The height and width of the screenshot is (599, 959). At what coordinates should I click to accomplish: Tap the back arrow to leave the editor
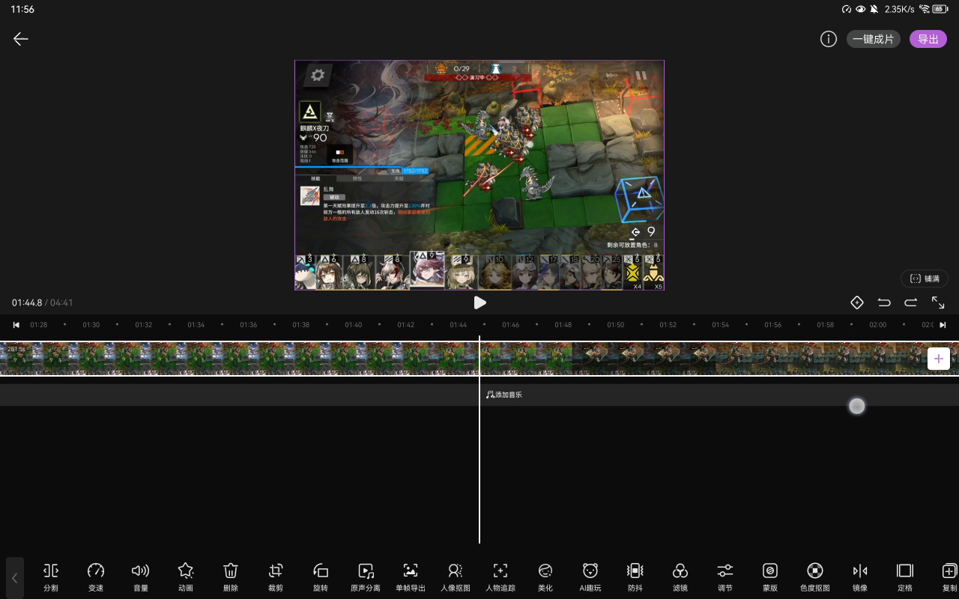20,39
